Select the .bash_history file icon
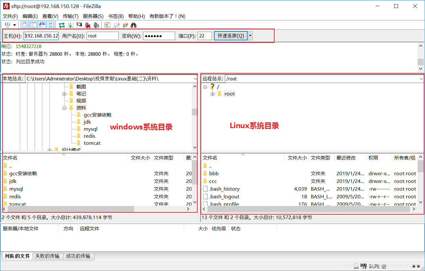425x271 pixels. coord(205,189)
